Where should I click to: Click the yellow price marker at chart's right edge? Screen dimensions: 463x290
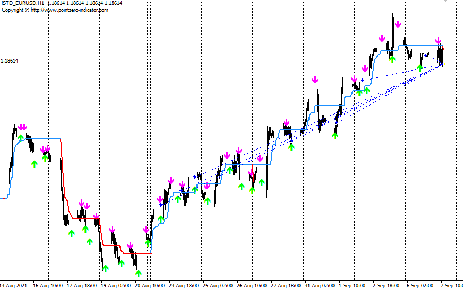pyautogui.click(x=444, y=64)
